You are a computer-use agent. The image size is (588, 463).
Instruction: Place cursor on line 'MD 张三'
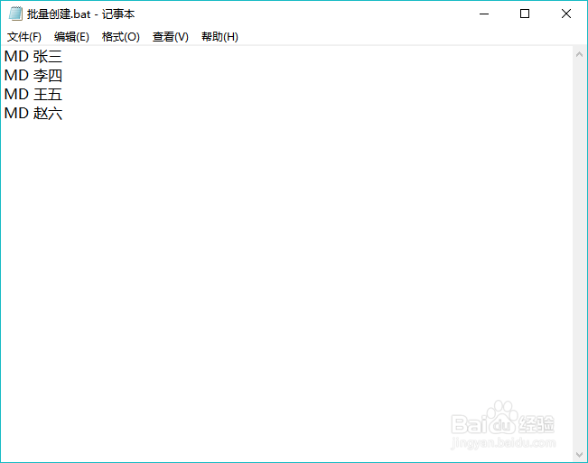33,57
